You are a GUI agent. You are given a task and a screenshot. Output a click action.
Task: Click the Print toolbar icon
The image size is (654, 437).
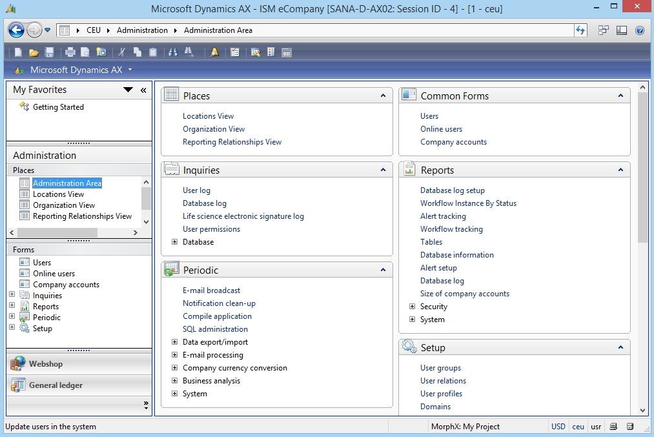[x=70, y=52]
